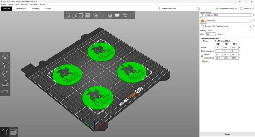255x137 pixels.
Task: Switch to the Tiskárny tab
Action: point(48,9)
